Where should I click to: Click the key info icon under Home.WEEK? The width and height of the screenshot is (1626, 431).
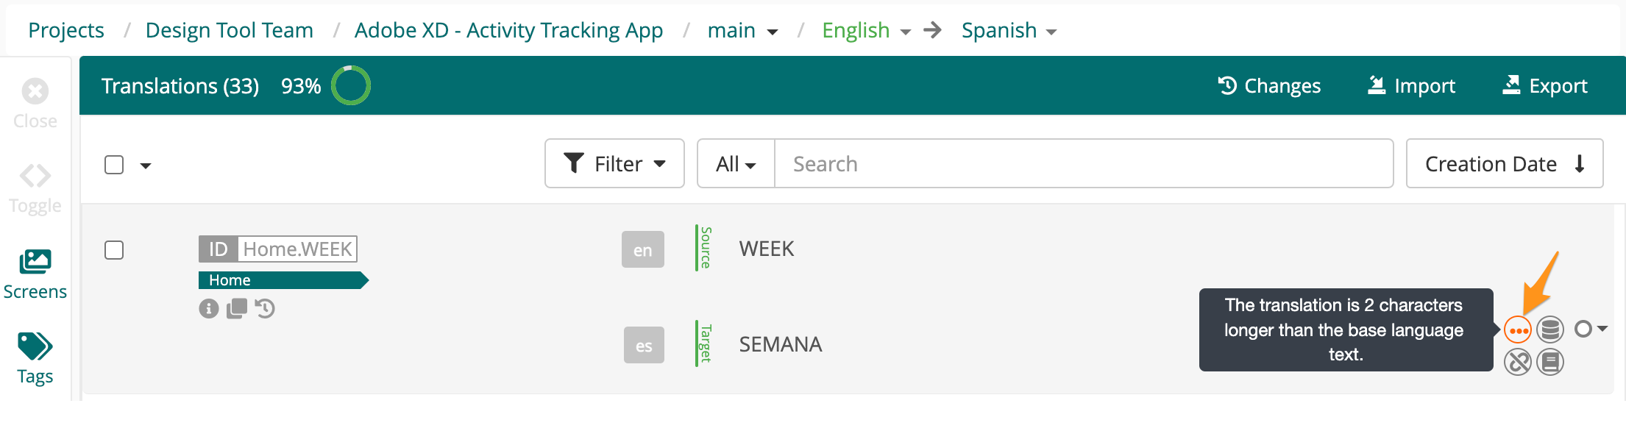click(209, 309)
